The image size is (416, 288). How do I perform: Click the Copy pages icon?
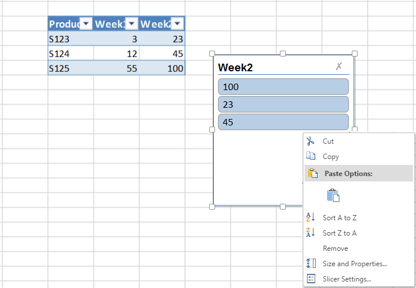[311, 155]
